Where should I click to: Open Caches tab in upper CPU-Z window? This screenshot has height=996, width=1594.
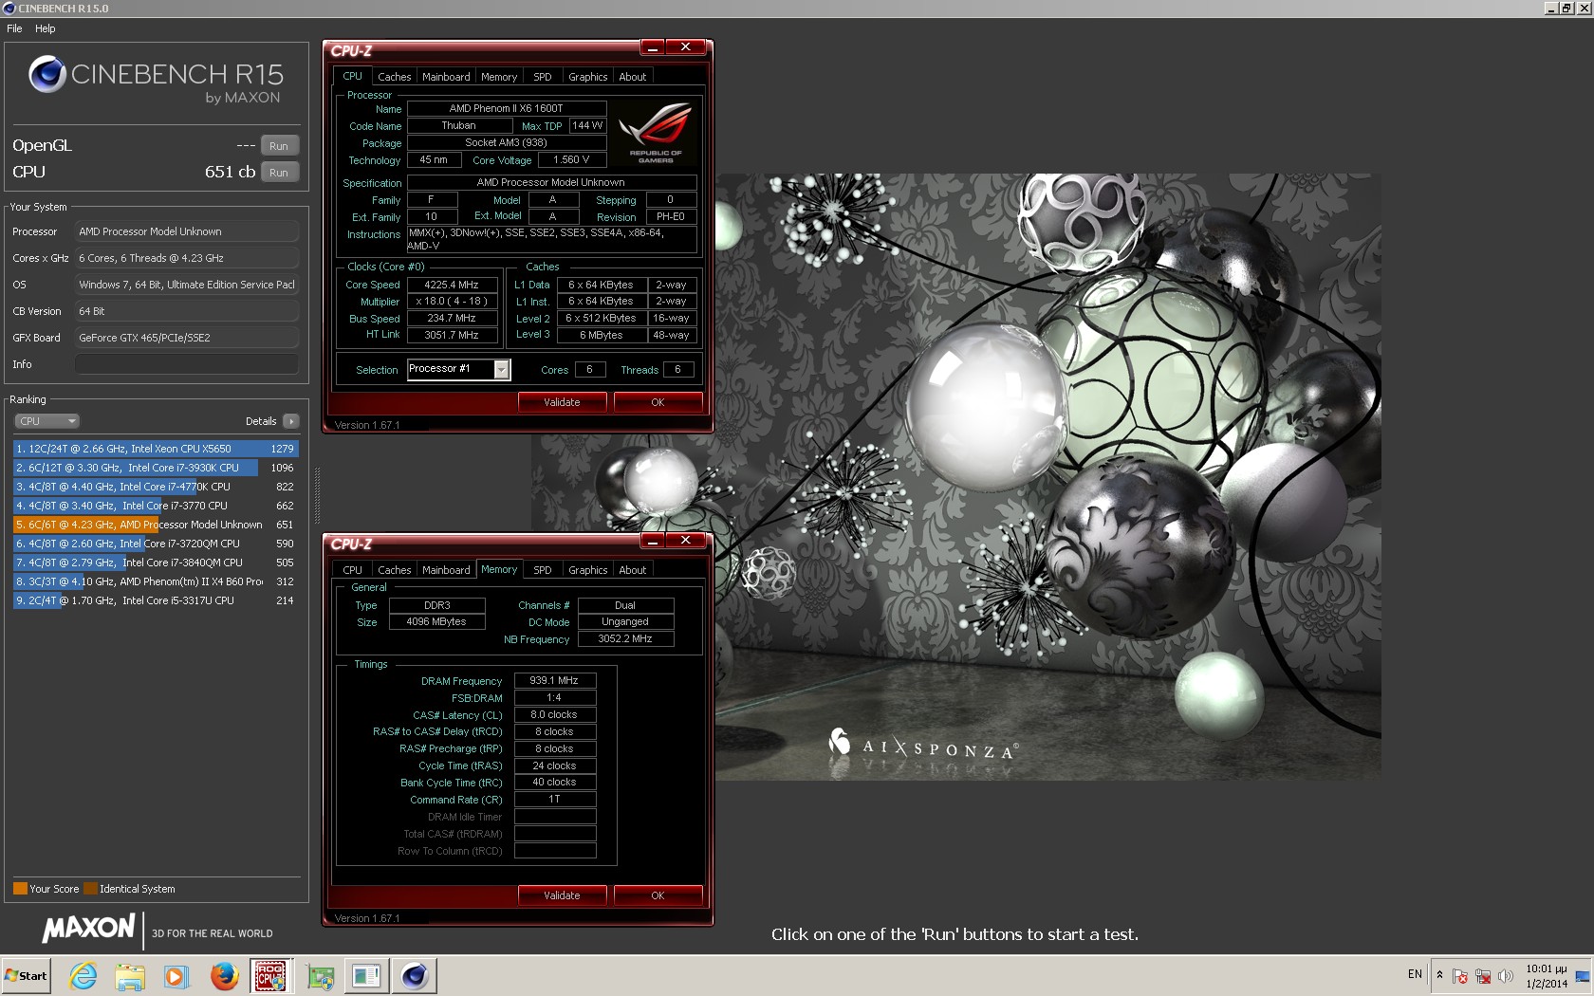pyautogui.click(x=395, y=77)
